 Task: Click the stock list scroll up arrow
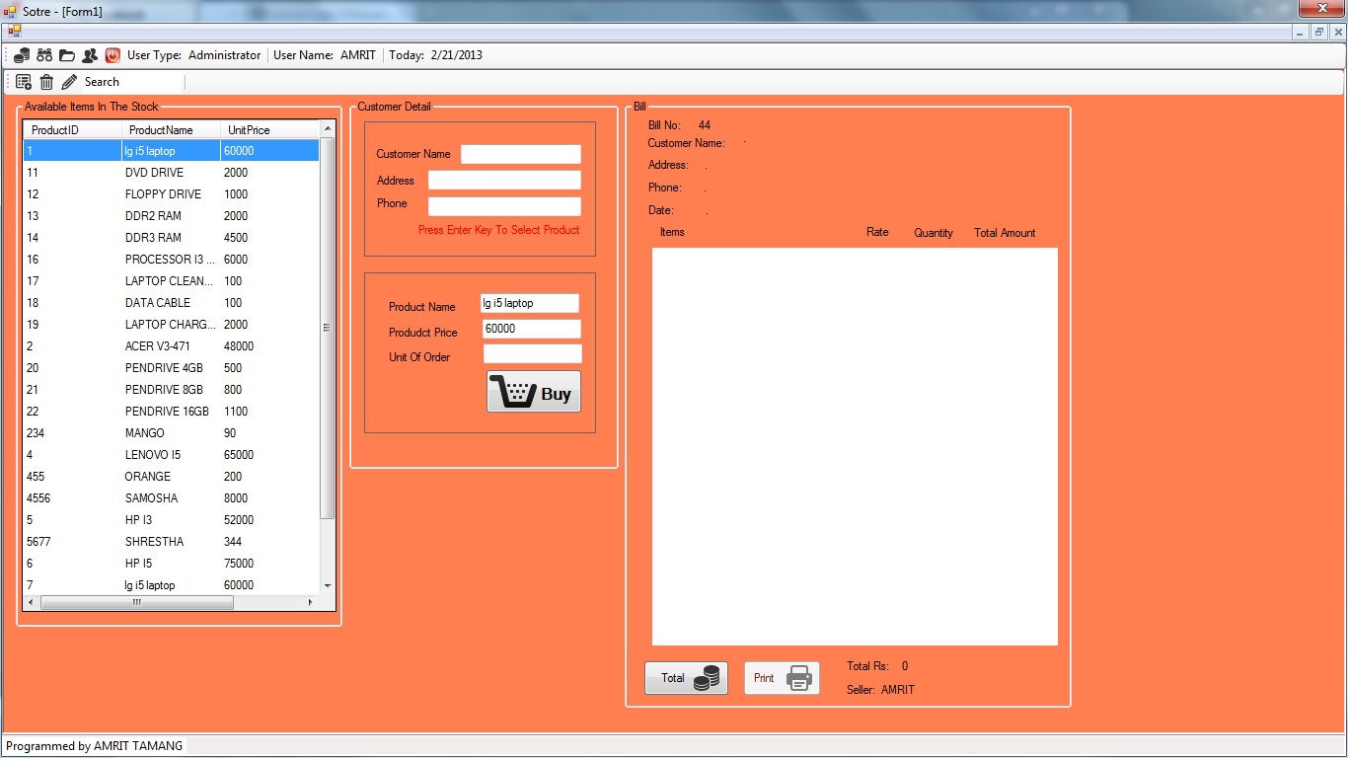328,129
